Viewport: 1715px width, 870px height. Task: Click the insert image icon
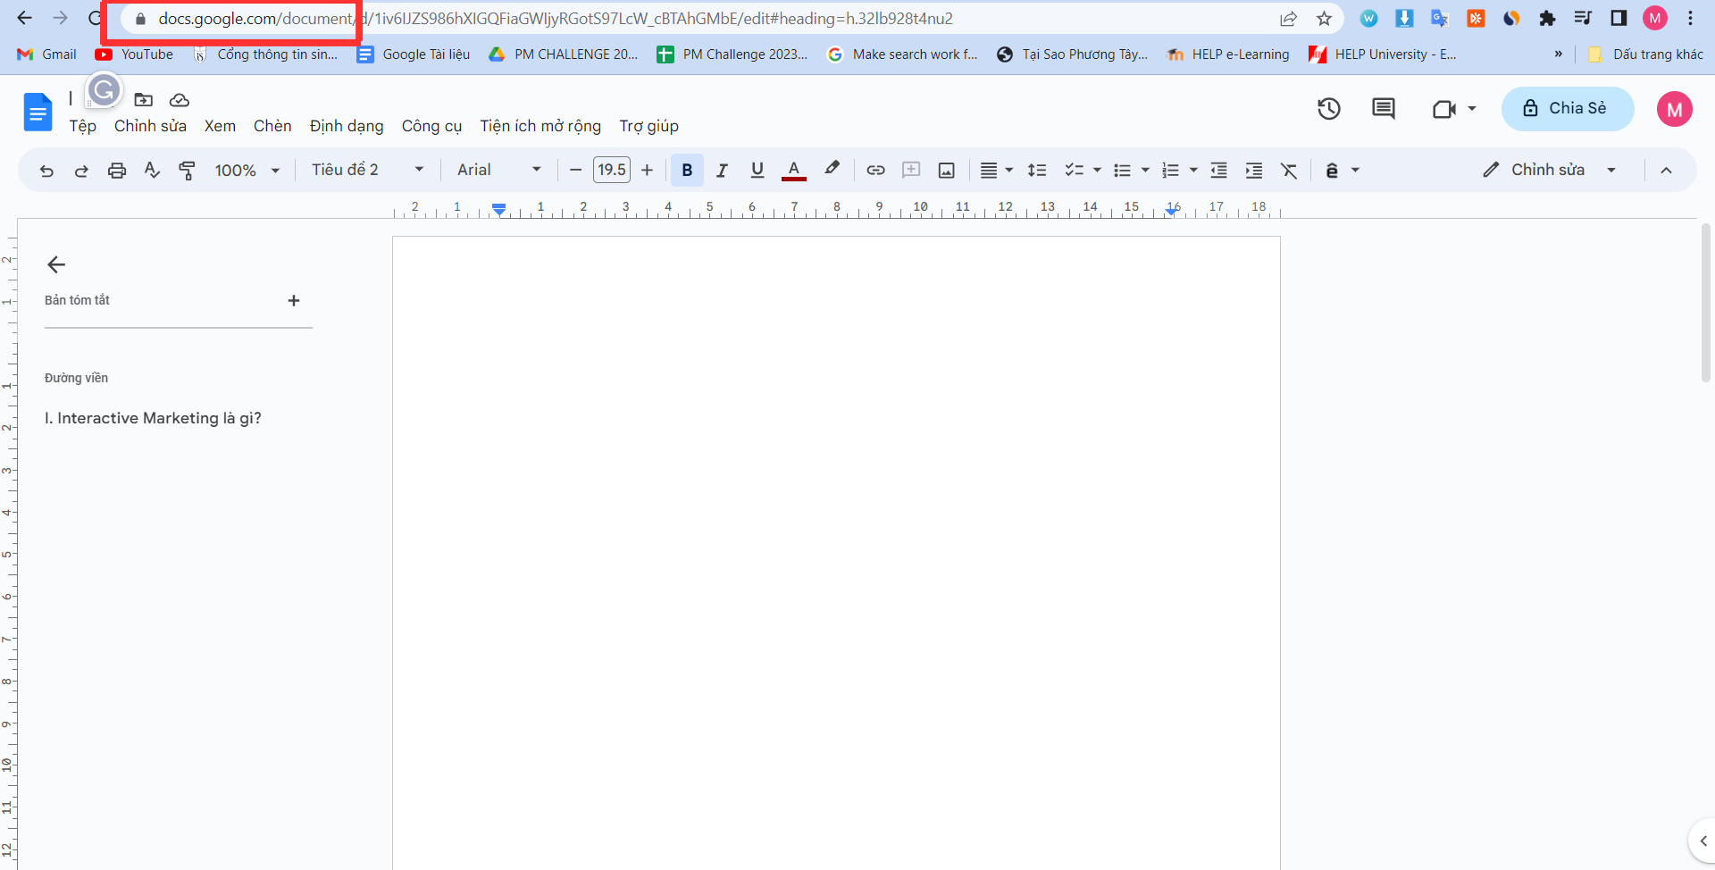[x=946, y=171]
